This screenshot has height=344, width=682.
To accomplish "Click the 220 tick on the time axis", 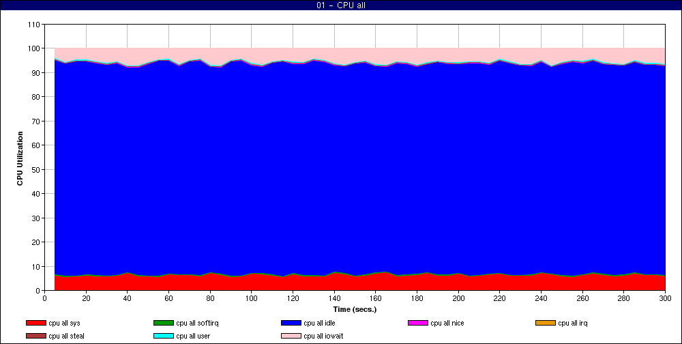I will [499, 298].
